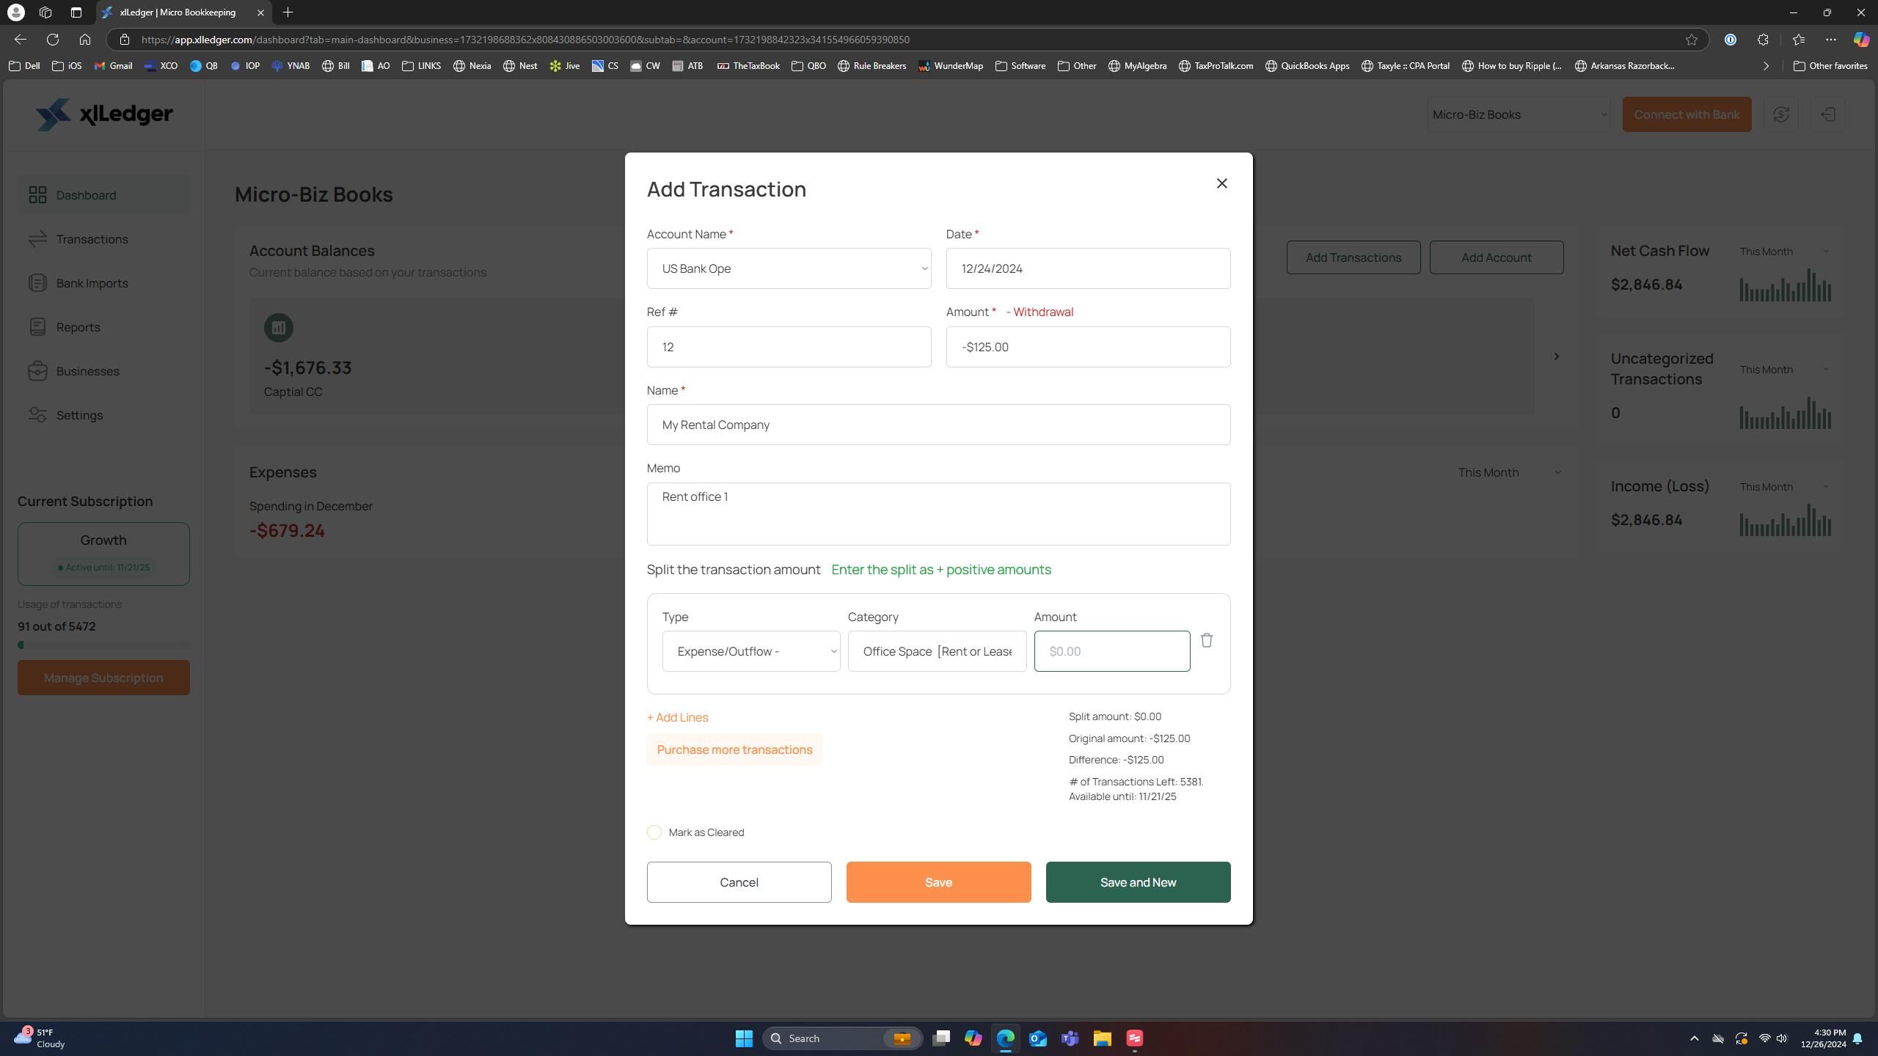Viewport: 1878px width, 1056px height.
Task: Click the transaction usage progress bar
Action: [103, 645]
